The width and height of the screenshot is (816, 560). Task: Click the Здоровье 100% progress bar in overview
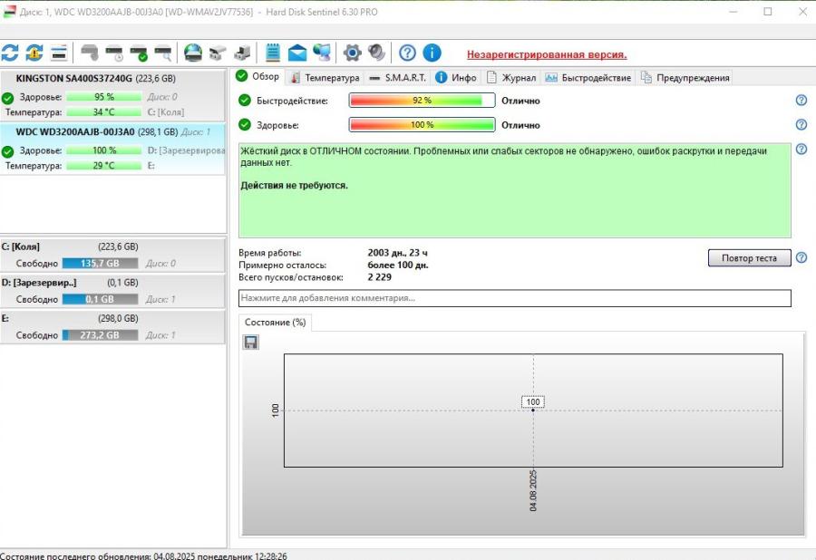click(422, 125)
